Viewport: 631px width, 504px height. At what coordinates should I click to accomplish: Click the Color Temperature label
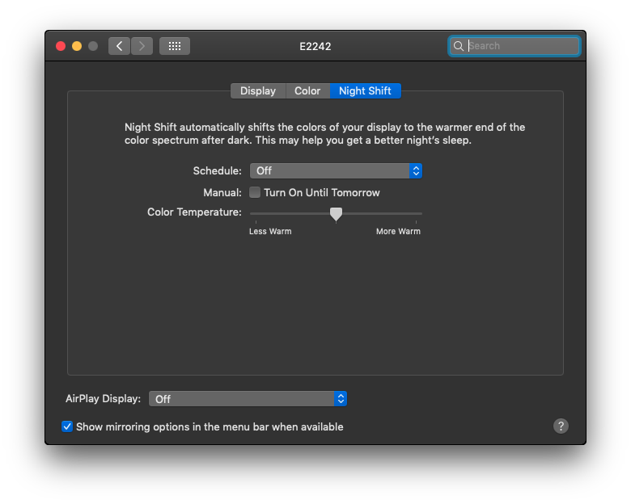194,212
